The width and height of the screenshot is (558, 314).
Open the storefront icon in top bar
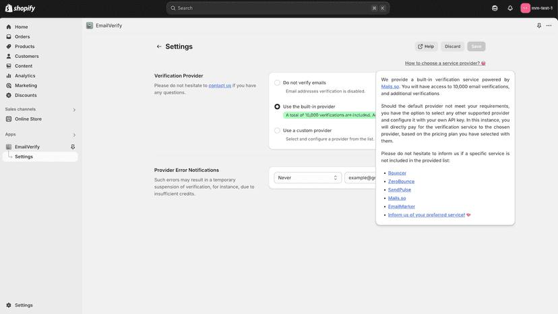pyautogui.click(x=495, y=8)
